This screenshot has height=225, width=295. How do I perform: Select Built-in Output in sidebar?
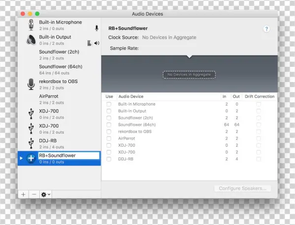59,40
